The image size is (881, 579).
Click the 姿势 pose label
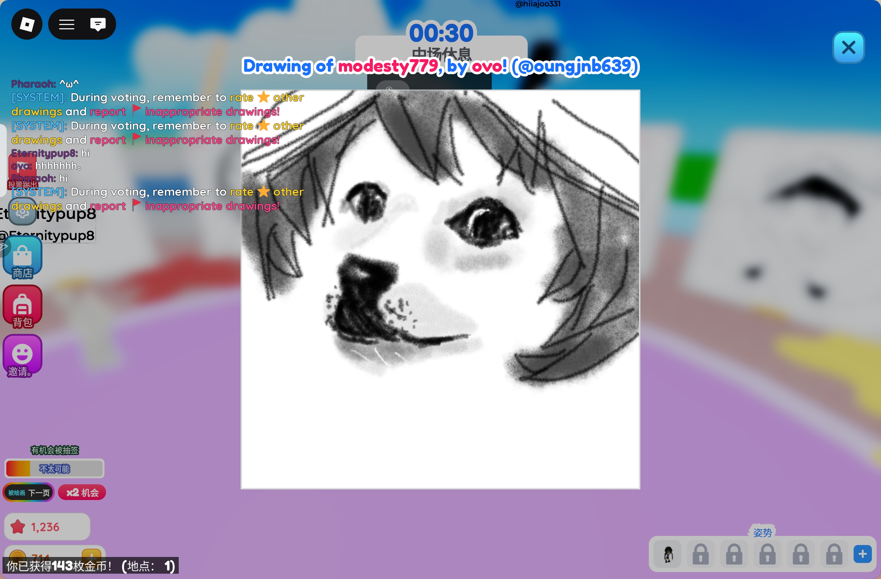[762, 532]
